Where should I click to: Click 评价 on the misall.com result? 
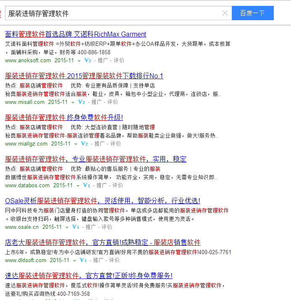(x=113, y=102)
